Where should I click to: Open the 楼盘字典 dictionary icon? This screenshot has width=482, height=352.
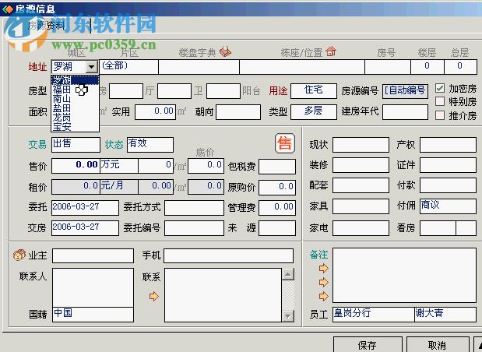(x=225, y=51)
